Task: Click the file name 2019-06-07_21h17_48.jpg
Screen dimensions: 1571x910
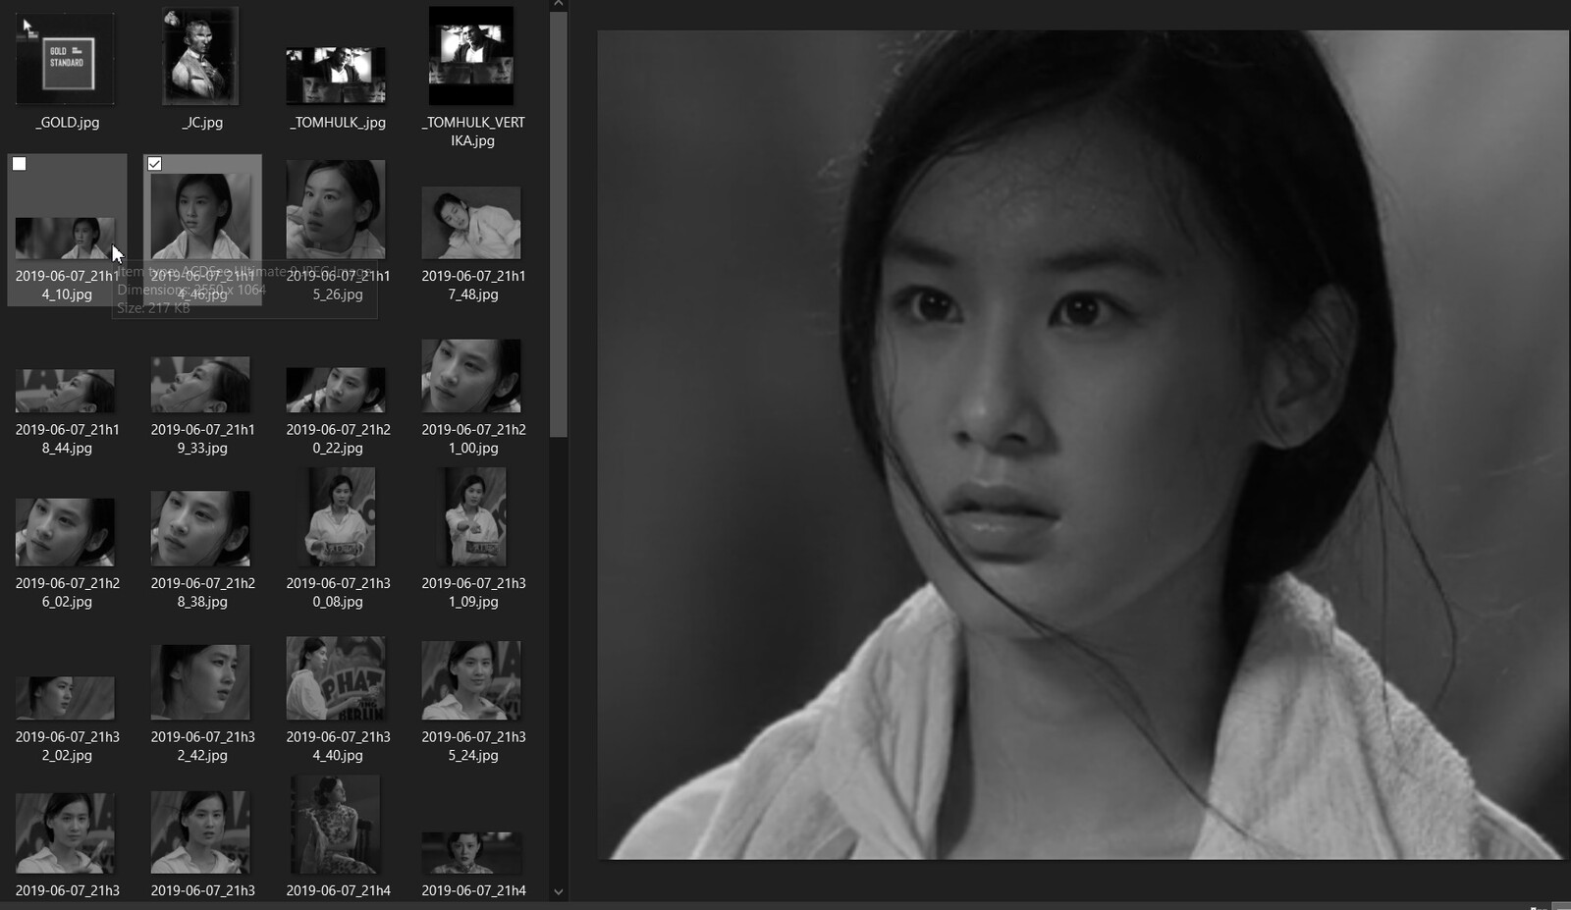Action: tap(473, 285)
